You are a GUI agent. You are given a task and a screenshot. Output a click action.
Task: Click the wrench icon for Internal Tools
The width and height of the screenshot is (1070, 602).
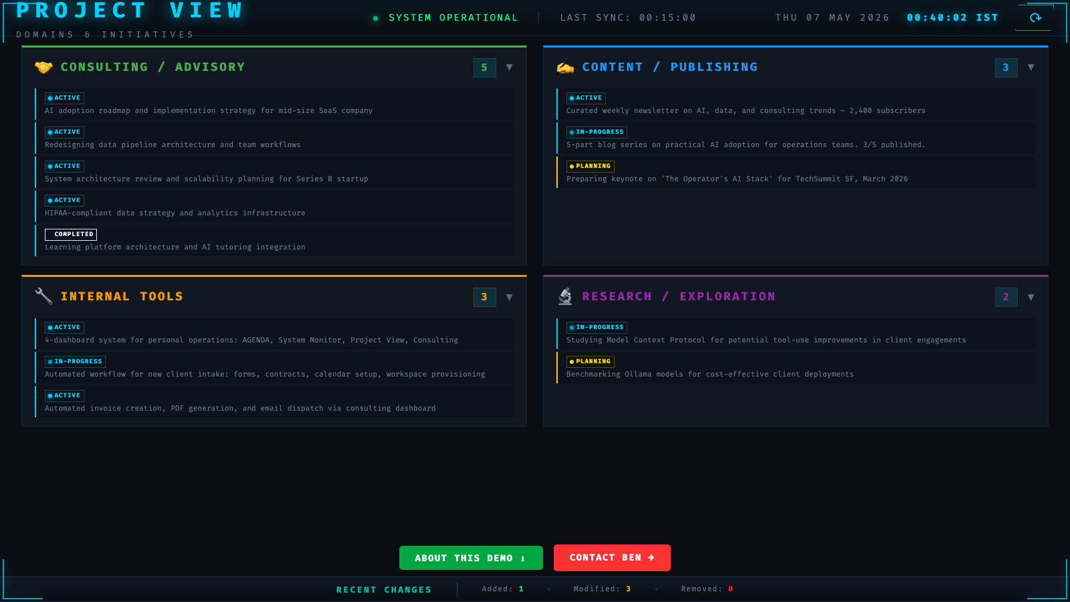tap(43, 296)
